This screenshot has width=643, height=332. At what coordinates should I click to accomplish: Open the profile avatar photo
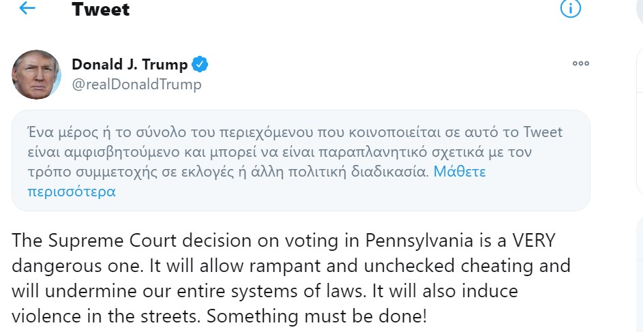pos(37,74)
